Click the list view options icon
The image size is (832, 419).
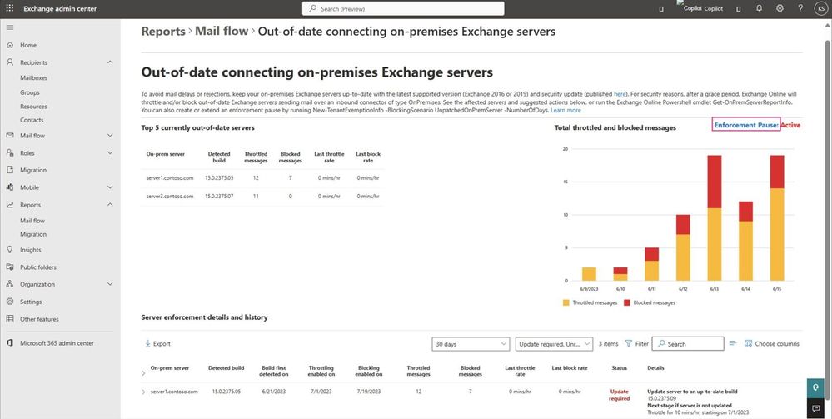pyautogui.click(x=733, y=343)
